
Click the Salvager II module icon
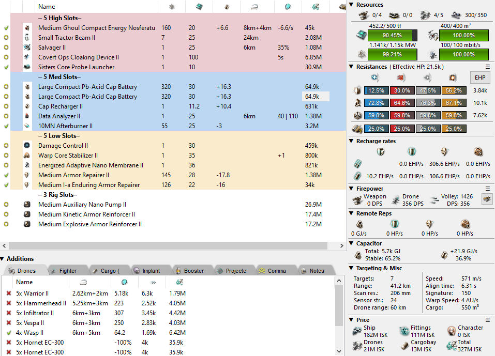point(27,48)
